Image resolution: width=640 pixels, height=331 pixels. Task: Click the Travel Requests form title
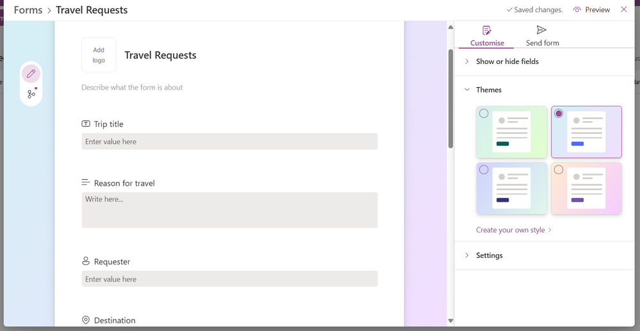tap(160, 55)
